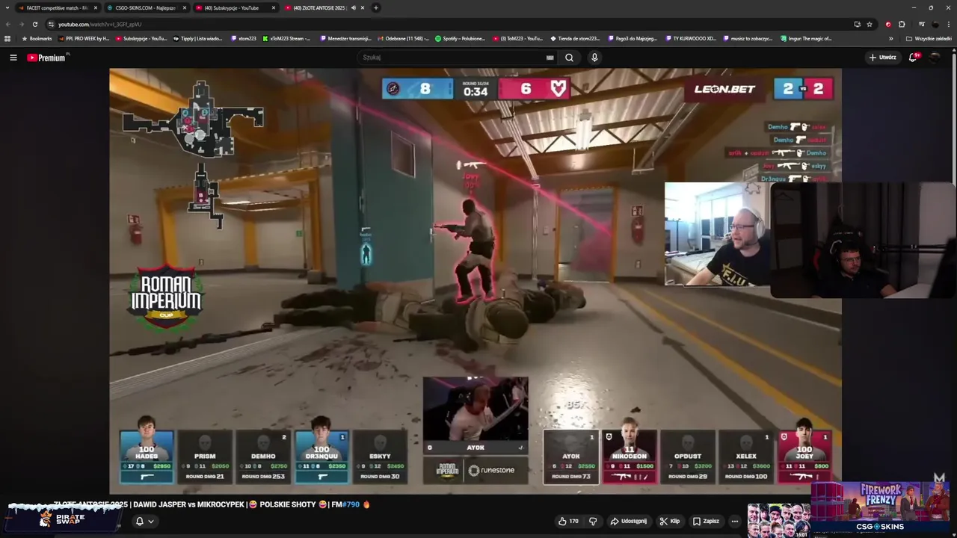Open Tienda de xtom223 bookmark
The height and width of the screenshot is (538, 957).
pos(575,38)
